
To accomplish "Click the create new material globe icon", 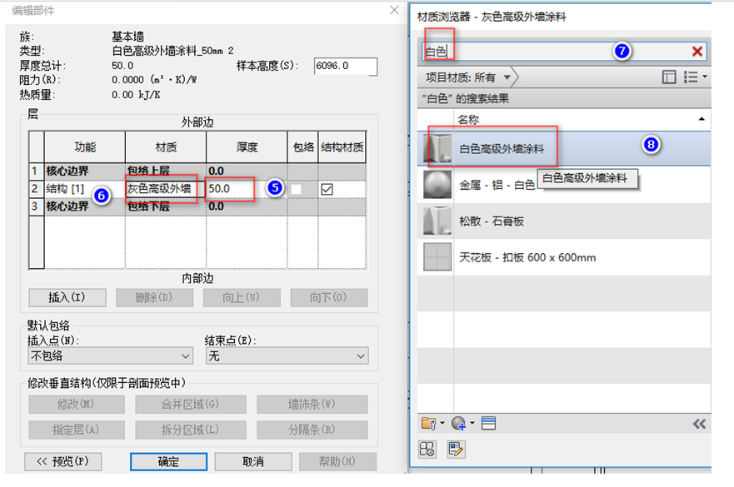I will [x=457, y=425].
